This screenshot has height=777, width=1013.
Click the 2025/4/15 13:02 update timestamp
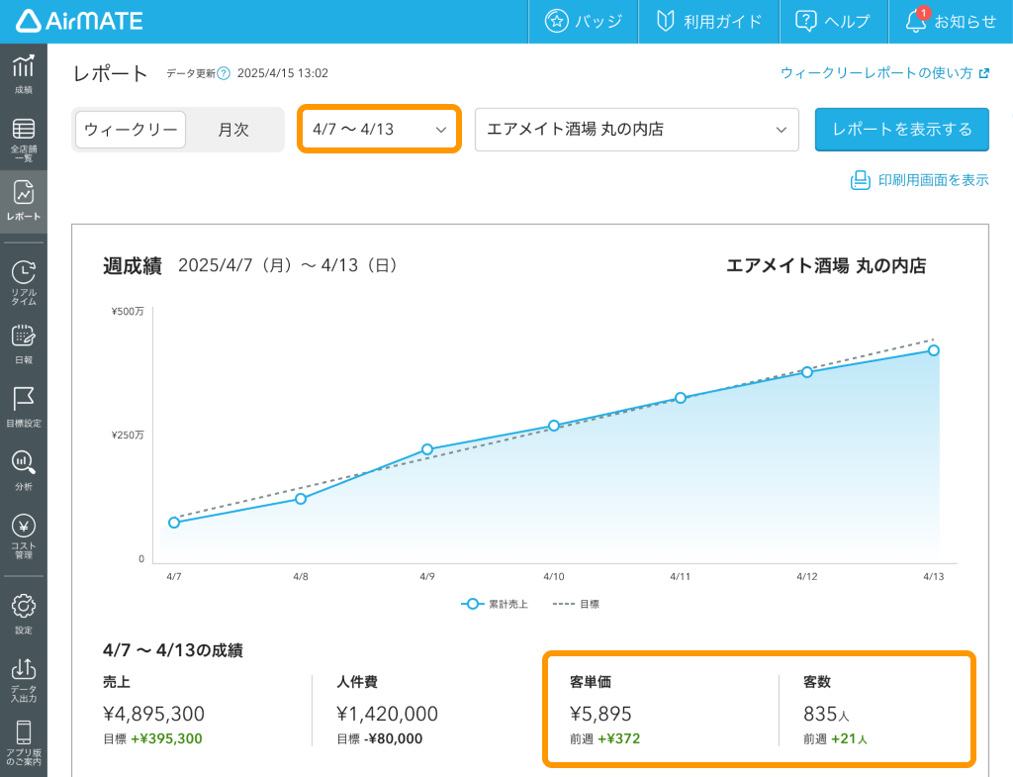tap(282, 73)
